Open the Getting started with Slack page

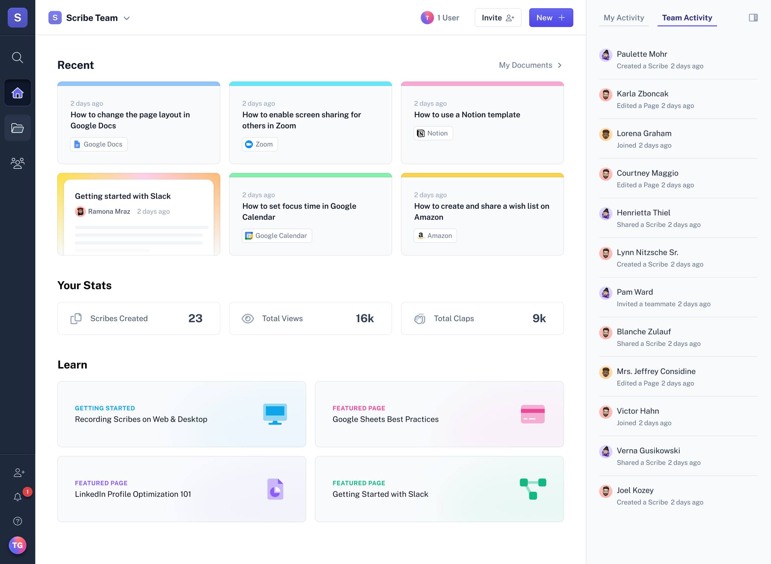[139, 214]
